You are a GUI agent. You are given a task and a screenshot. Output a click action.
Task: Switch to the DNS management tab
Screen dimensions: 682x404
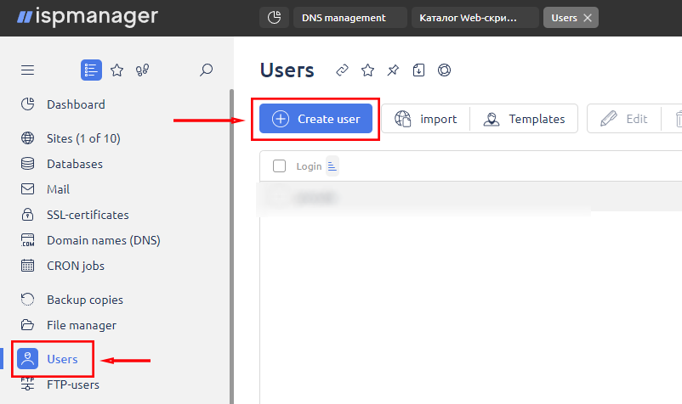350,18
